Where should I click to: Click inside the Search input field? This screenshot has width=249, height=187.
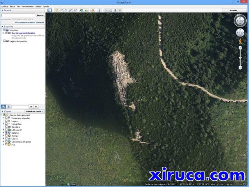click(x=18, y=15)
